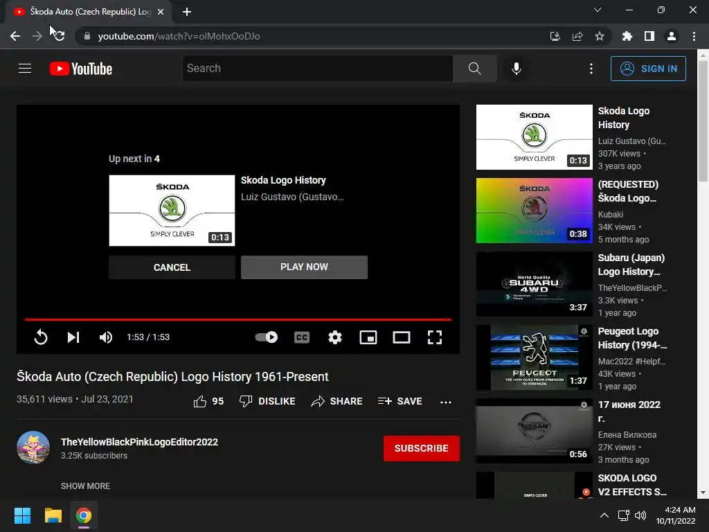
Task: Open Subaru (Japan) Logo History title
Action: click(631, 265)
